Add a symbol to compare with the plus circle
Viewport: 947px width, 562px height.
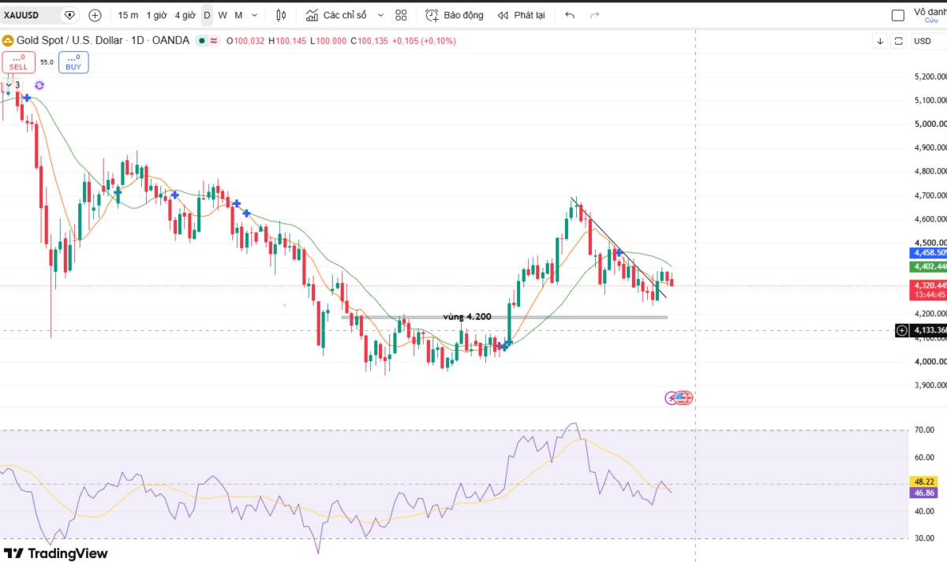(x=95, y=15)
